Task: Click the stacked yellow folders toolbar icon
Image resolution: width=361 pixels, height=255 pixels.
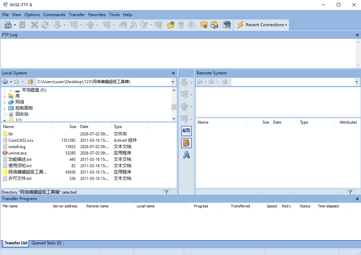Action: tap(214, 25)
